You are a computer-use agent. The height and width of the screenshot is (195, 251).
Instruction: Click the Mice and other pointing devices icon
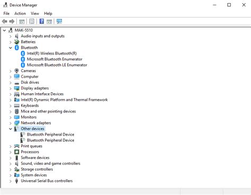coord(16,111)
